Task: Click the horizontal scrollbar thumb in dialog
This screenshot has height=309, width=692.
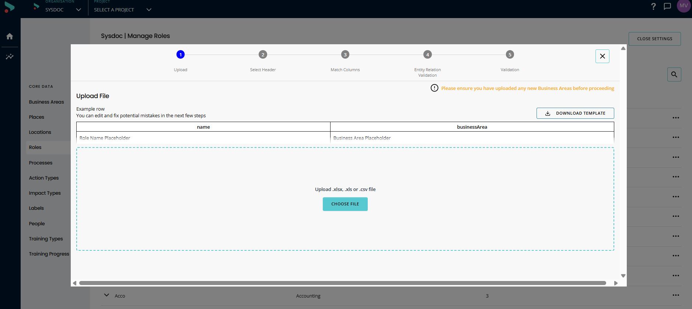Action: [x=343, y=283]
